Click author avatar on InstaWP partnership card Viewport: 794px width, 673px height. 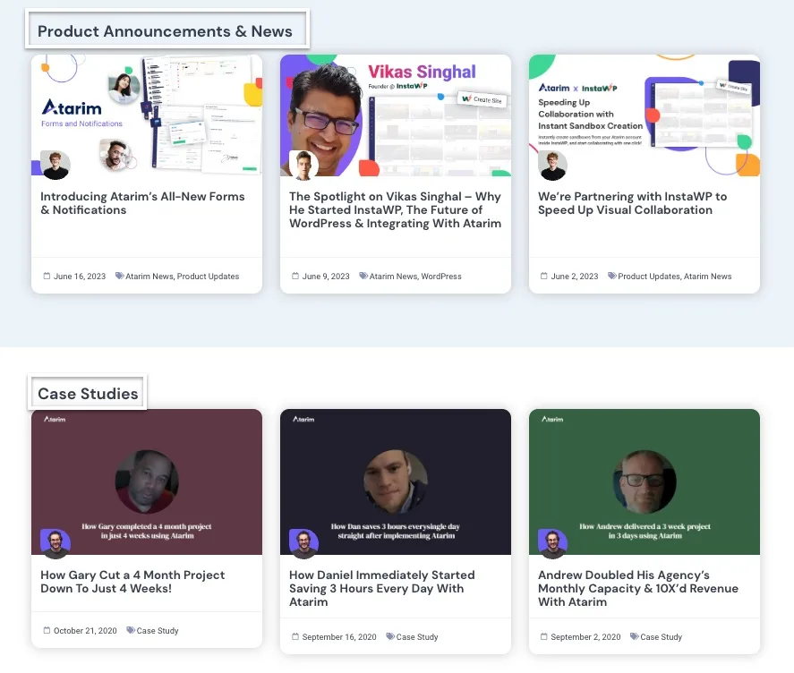(x=552, y=166)
